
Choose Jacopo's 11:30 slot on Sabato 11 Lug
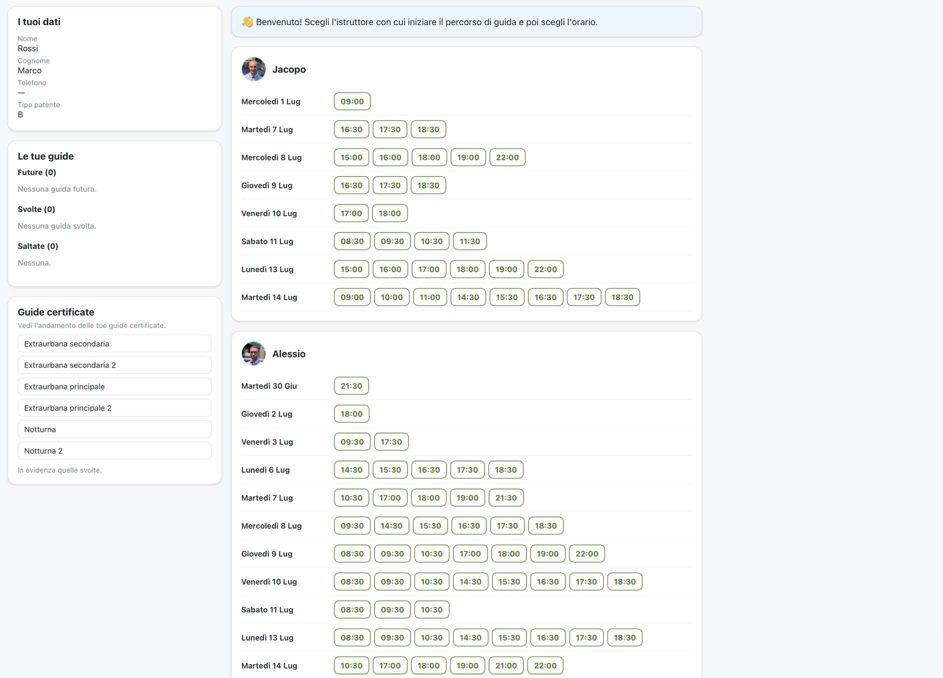click(x=469, y=241)
